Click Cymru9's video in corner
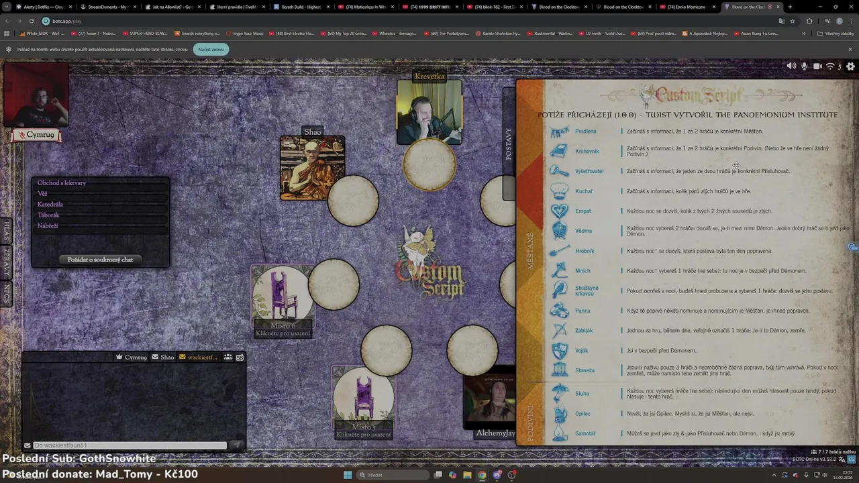The height and width of the screenshot is (483, 859). tap(36, 95)
